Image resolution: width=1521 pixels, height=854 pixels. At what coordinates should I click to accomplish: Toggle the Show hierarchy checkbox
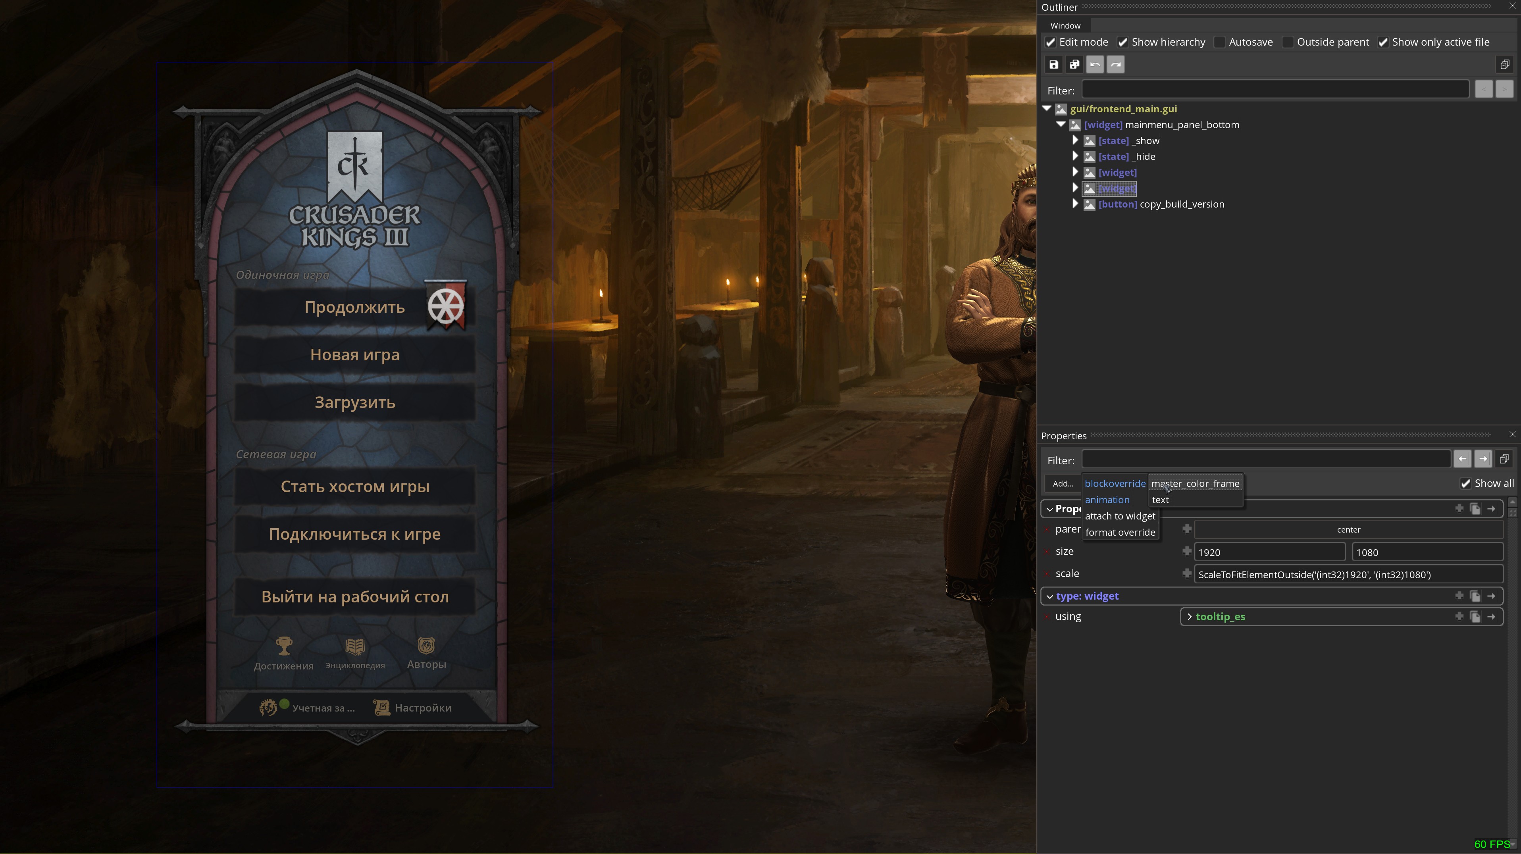click(1122, 42)
